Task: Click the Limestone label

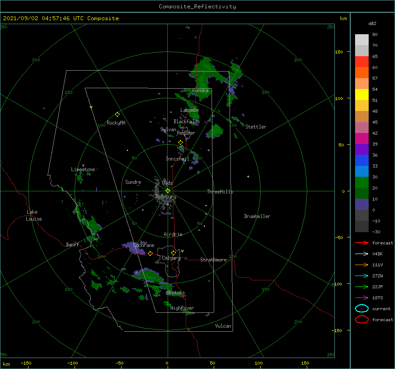Action: (83, 169)
